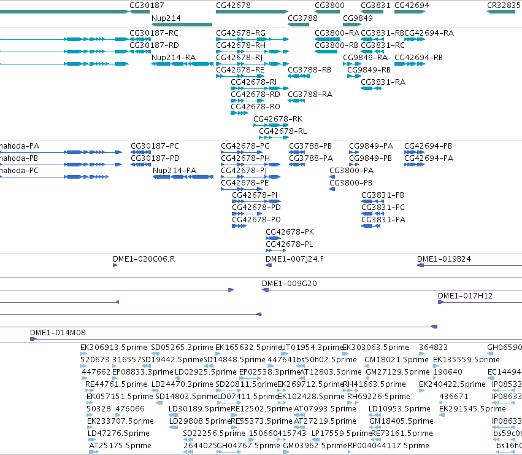The width and height of the screenshot is (522, 455).
Task: Open BAC clone DME1-014M08
Action: [58, 333]
